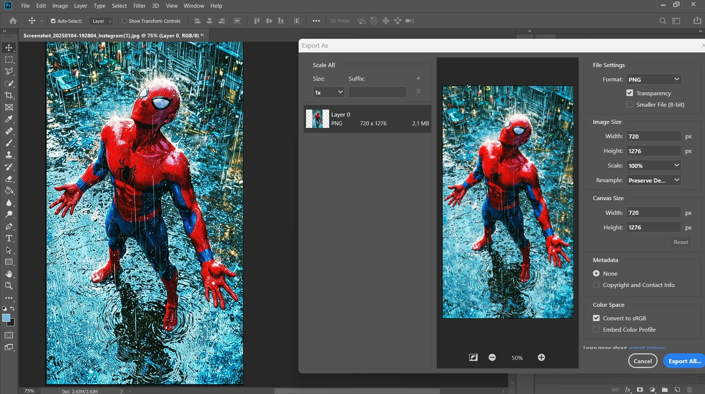
Task: Click the Image Size Width field
Action: [654, 136]
